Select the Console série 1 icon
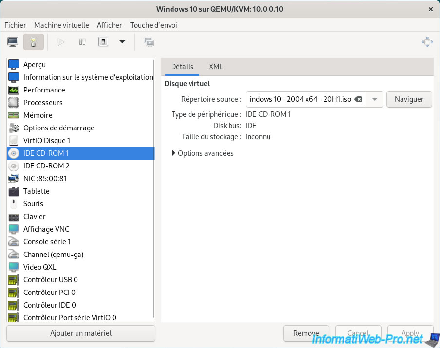The height and width of the screenshot is (348, 440). tap(14, 242)
